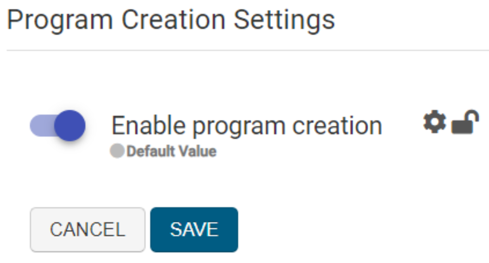Toggle the Enable program creation switch
The image size is (489, 263).
coord(58,125)
